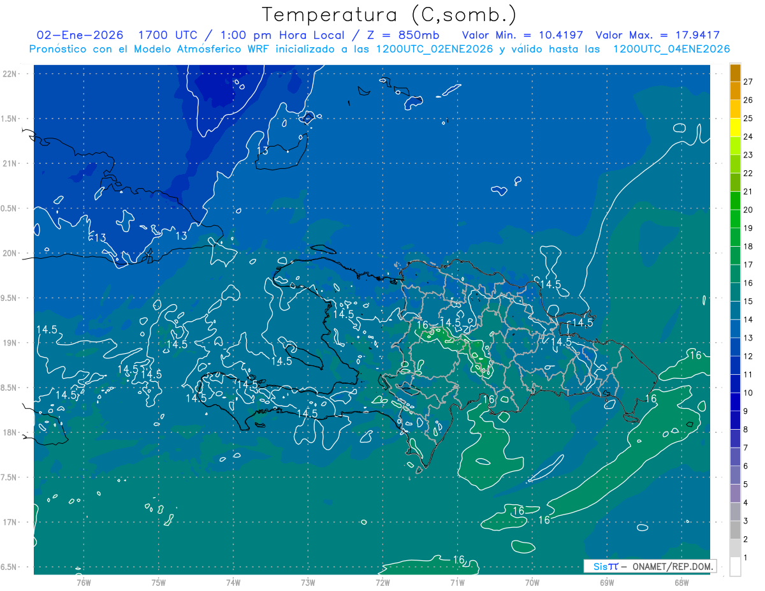Click the '1200UTC_04ENE2026' valid-until timestamp
This screenshot has width=765, height=591.
671,49
